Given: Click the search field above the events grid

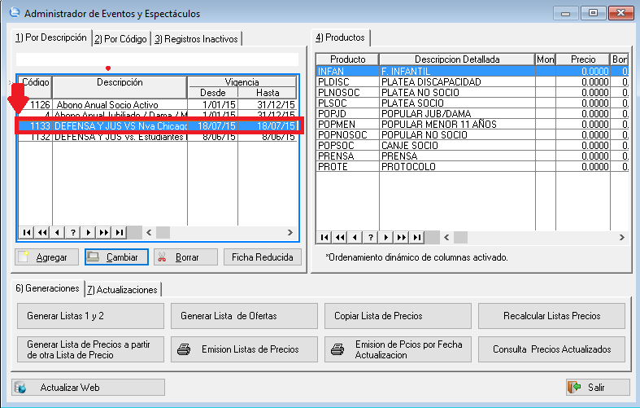Looking at the screenshot, I should pyautogui.click(x=157, y=59).
